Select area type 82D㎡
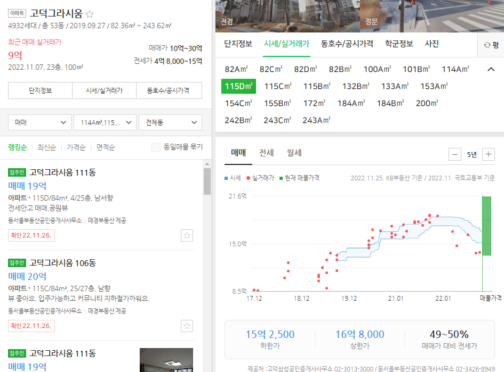Image resolution: width=504 pixels, height=372 pixels. [x=306, y=69]
